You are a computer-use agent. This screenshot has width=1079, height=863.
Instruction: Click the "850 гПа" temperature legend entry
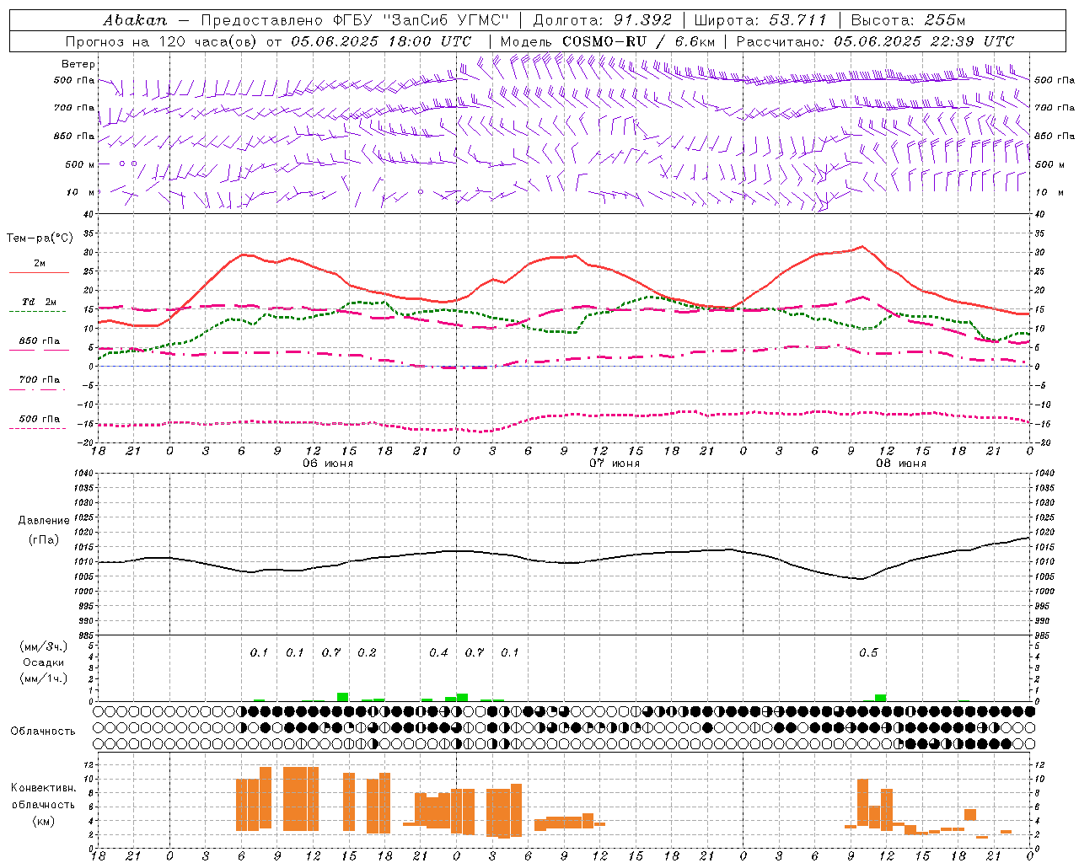coord(40,341)
